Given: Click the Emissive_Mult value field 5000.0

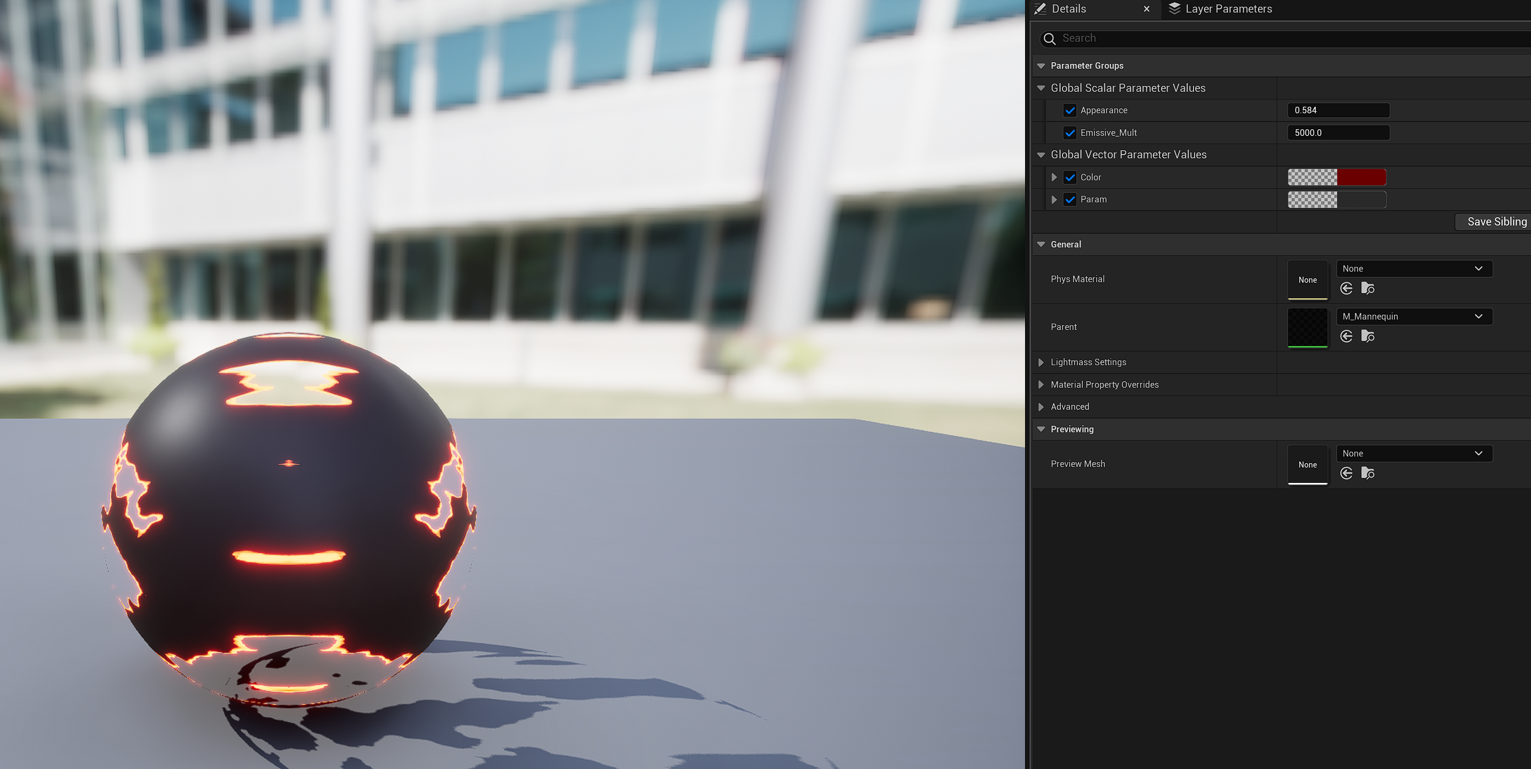Looking at the screenshot, I should point(1338,133).
